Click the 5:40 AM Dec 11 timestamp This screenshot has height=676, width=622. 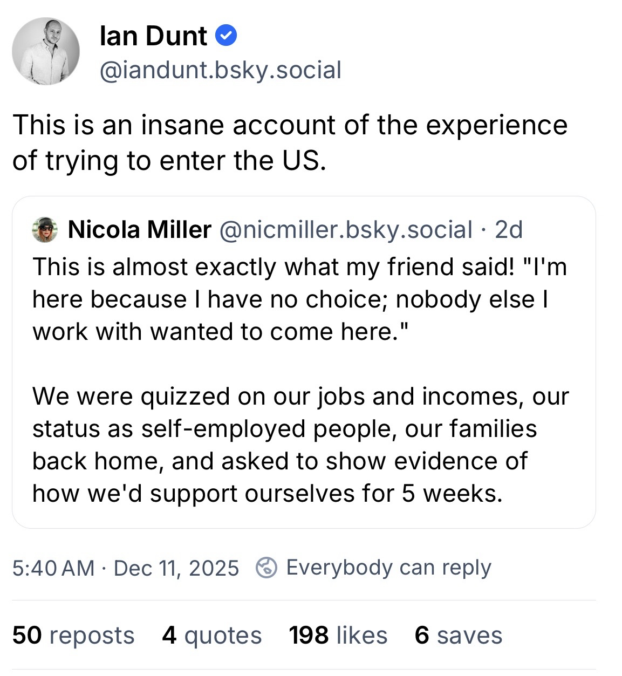pyautogui.click(x=125, y=568)
